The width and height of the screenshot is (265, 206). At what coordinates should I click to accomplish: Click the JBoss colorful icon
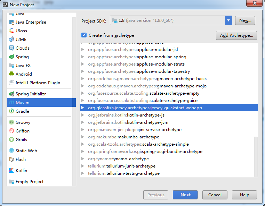[x=11, y=31]
